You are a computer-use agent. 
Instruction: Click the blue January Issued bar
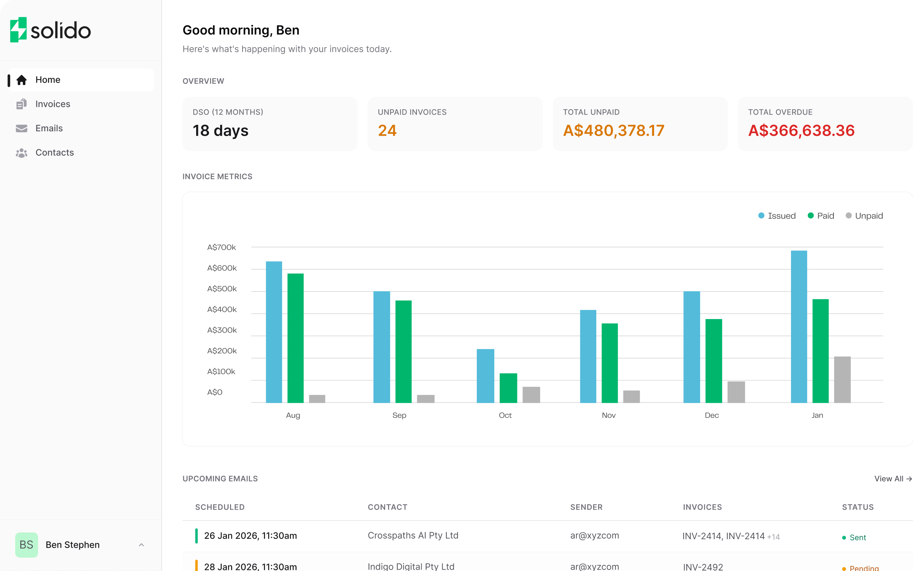[799, 326]
